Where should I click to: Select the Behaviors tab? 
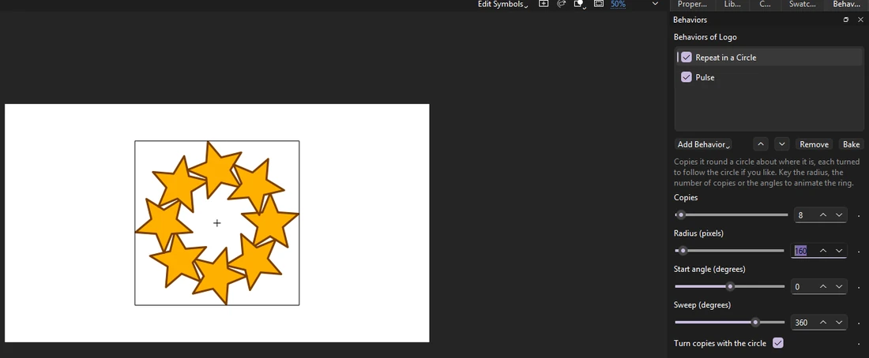pos(846,5)
